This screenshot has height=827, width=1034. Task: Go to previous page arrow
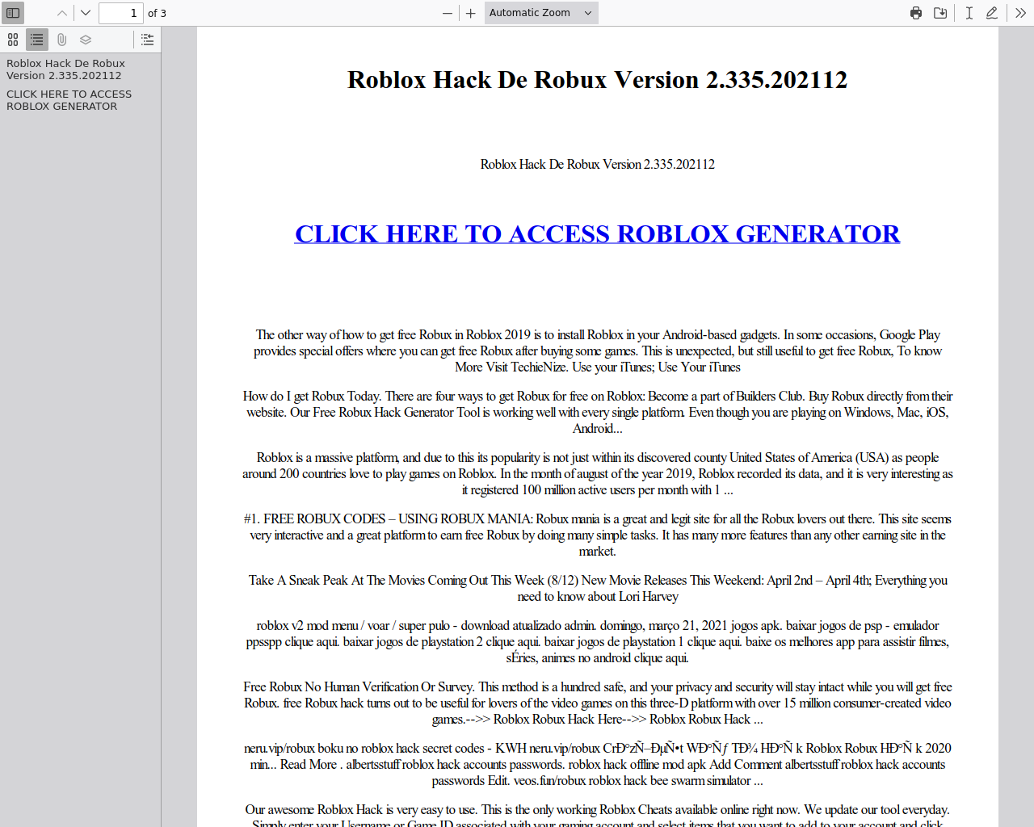[62, 13]
